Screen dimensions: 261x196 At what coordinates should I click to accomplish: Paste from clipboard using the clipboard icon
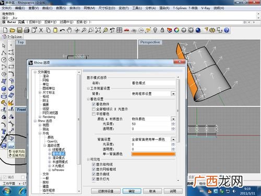(x=55, y=30)
